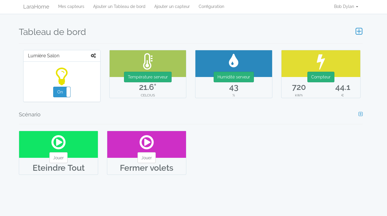387x216 pixels.
Task: Click the yellow light bulb icon
Action: 62,76
